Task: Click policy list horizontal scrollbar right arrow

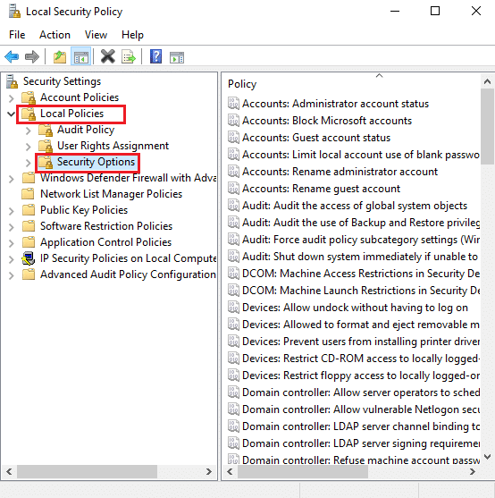Action: pos(473,472)
